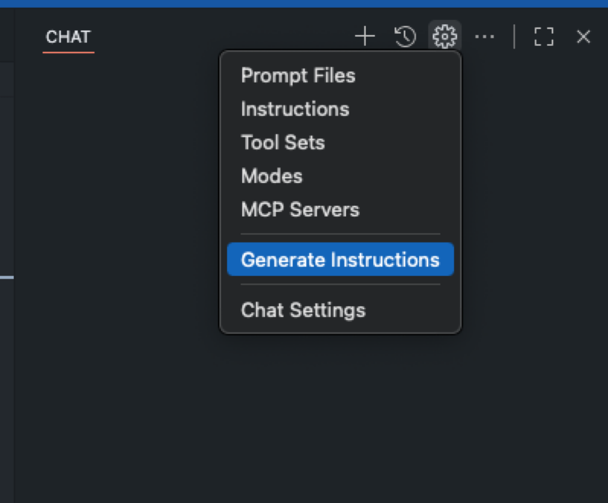
Task: Pick MCP Servers from the menu
Action: [x=300, y=209]
